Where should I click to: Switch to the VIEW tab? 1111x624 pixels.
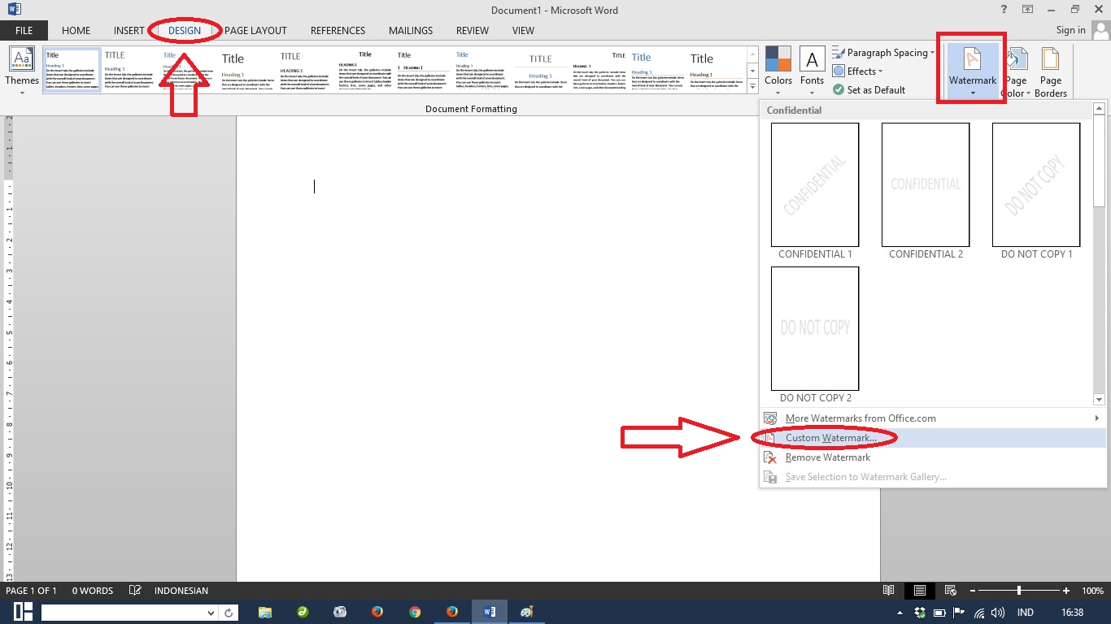[x=523, y=31]
